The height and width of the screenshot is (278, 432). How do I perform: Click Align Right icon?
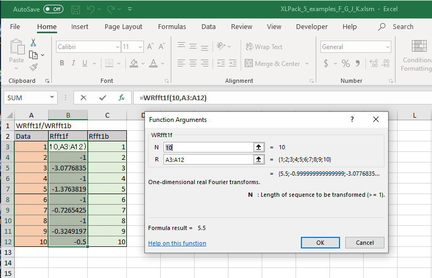pyautogui.click(x=205, y=63)
